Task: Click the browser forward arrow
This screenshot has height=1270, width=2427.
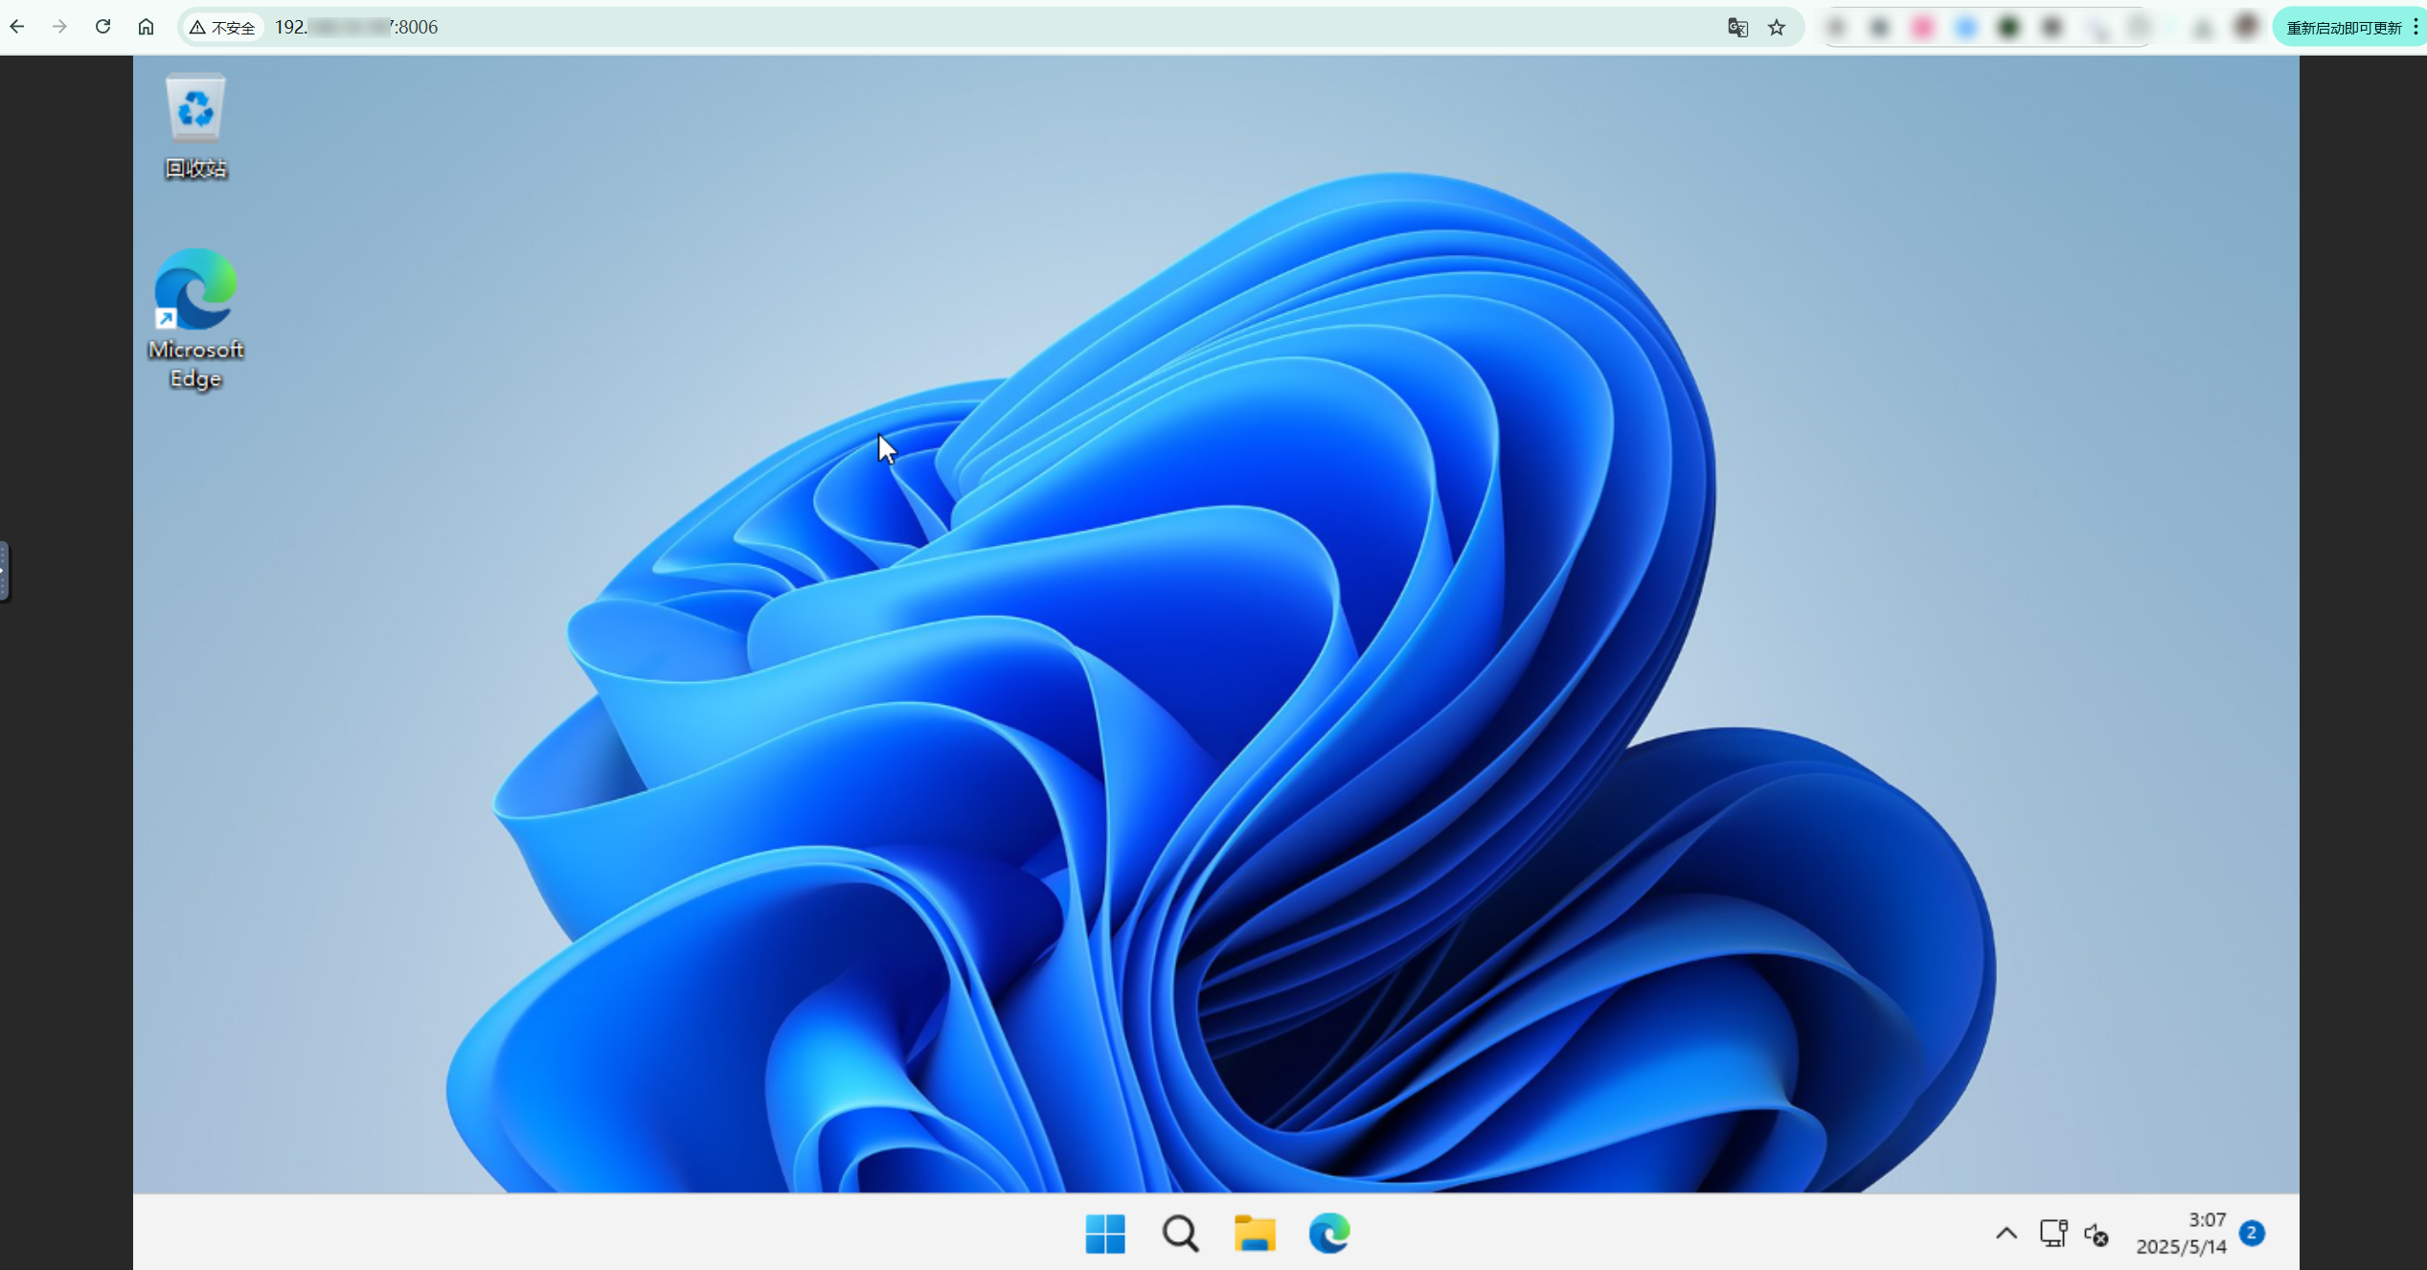Action: coord(59,27)
